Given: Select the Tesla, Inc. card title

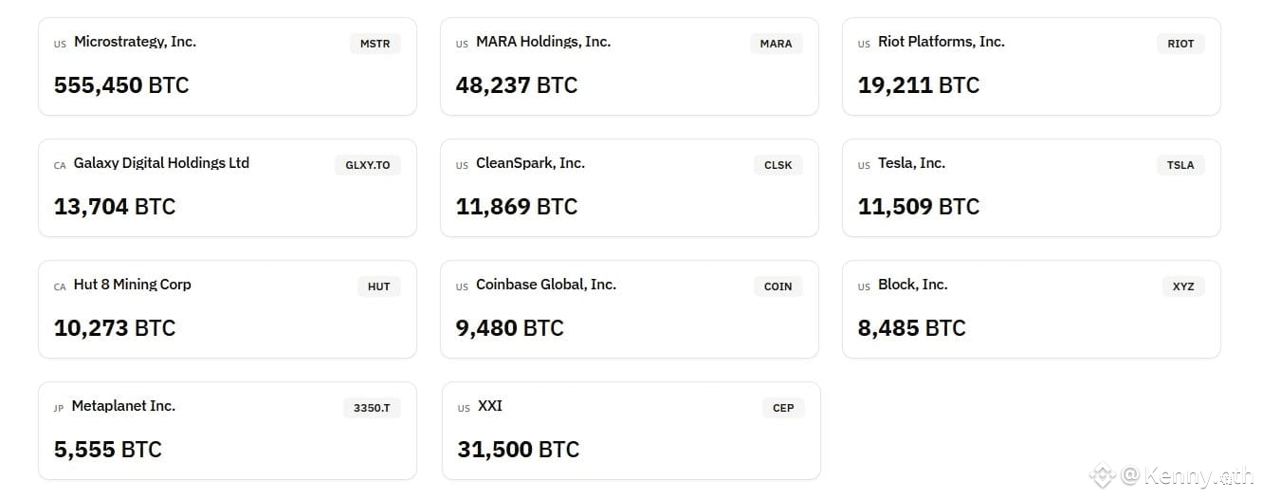Looking at the screenshot, I should click(911, 163).
